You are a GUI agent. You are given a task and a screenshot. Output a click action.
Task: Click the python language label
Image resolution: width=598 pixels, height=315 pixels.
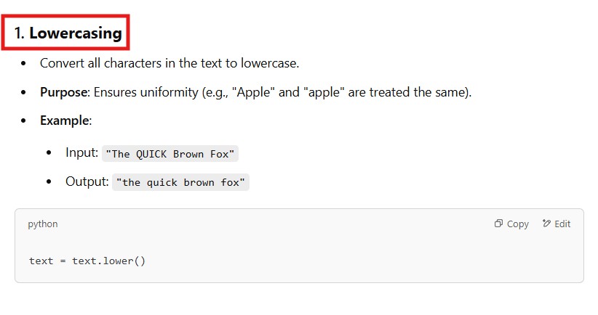[x=43, y=224]
